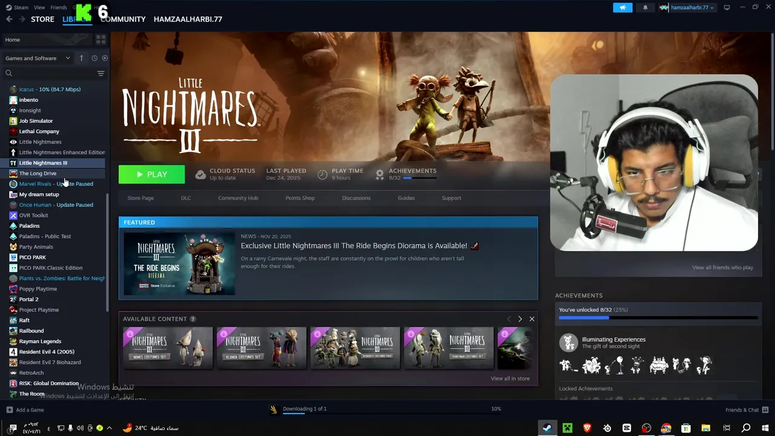Open the Illuminating Experiences achievement icon
The image size is (775, 436).
[x=568, y=343]
